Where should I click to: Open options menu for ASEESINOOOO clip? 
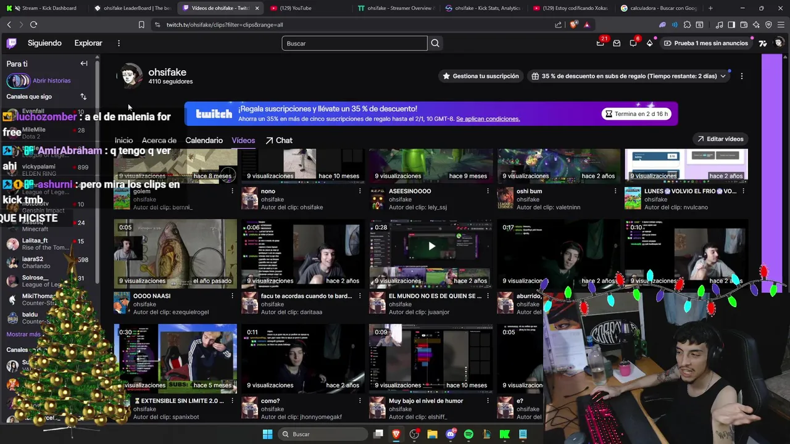pos(488,191)
